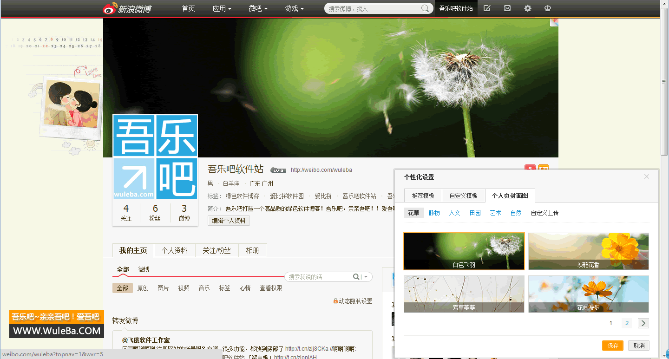Filter posts by 视频

pyautogui.click(x=184, y=288)
